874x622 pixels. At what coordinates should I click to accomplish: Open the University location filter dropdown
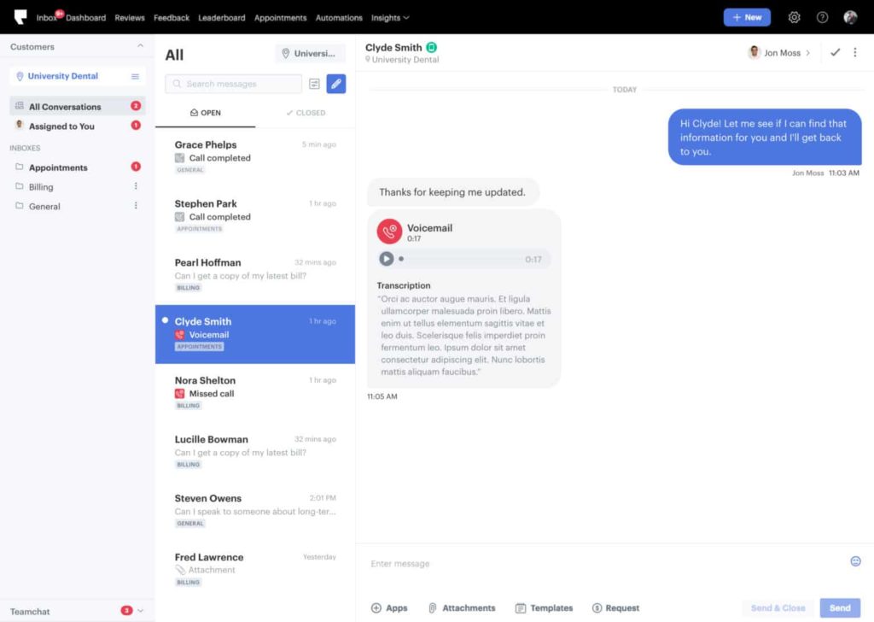tap(310, 54)
